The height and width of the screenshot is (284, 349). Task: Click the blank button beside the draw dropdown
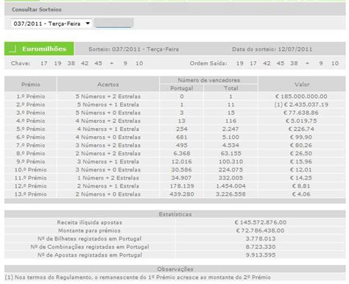(114, 23)
